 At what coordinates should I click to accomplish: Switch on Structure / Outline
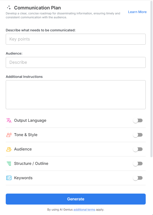point(138,164)
